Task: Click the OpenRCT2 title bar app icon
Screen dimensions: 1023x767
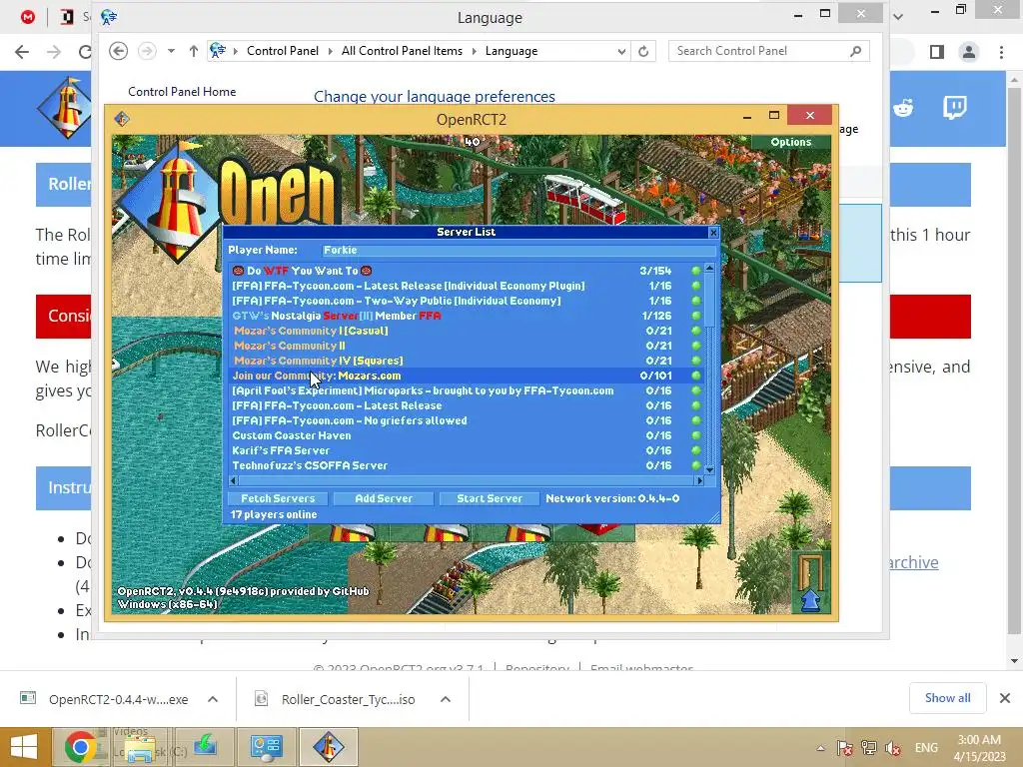Action: pyautogui.click(x=122, y=120)
